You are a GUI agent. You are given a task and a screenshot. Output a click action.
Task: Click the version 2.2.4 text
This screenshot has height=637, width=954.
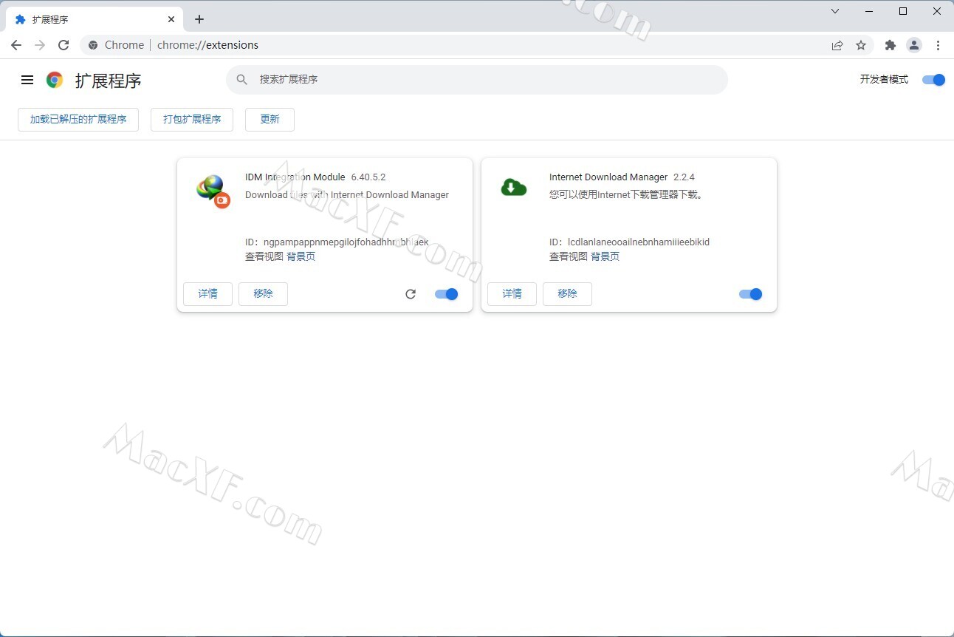684,177
